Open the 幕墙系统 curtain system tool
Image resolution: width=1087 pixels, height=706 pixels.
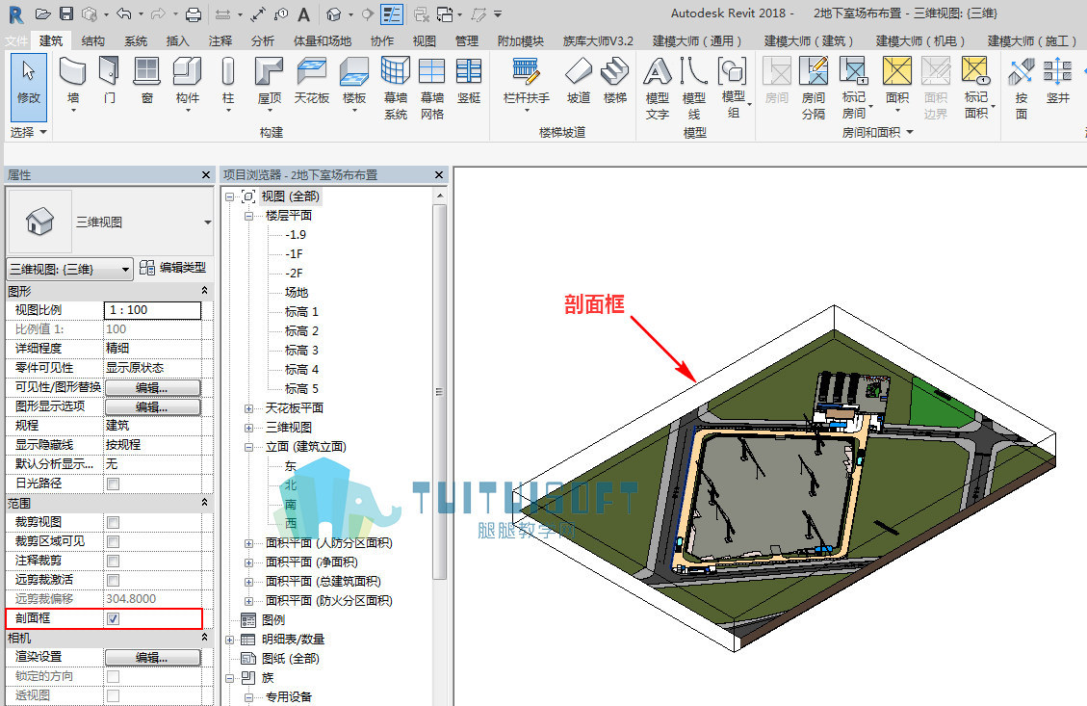pyautogui.click(x=395, y=88)
